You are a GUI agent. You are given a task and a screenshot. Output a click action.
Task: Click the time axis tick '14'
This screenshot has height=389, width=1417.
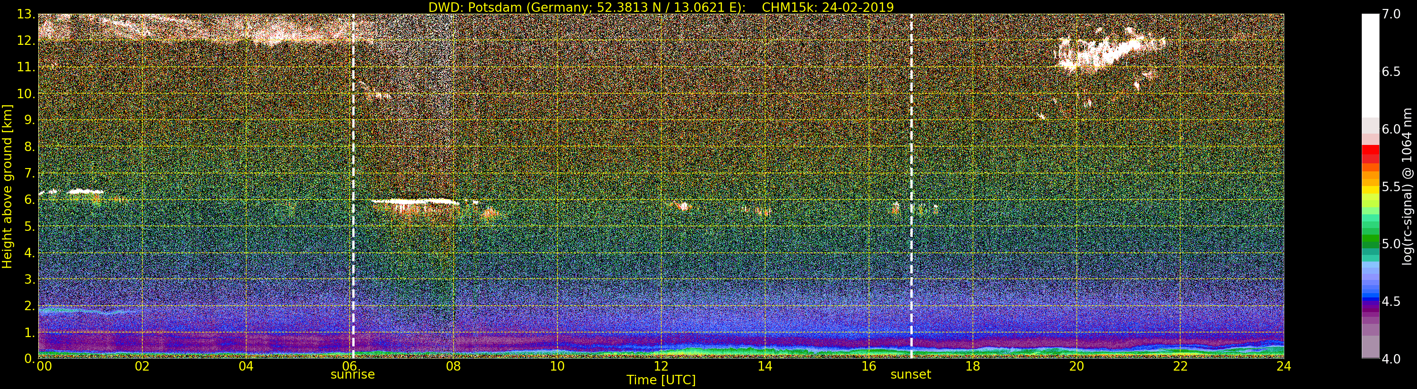tap(765, 366)
